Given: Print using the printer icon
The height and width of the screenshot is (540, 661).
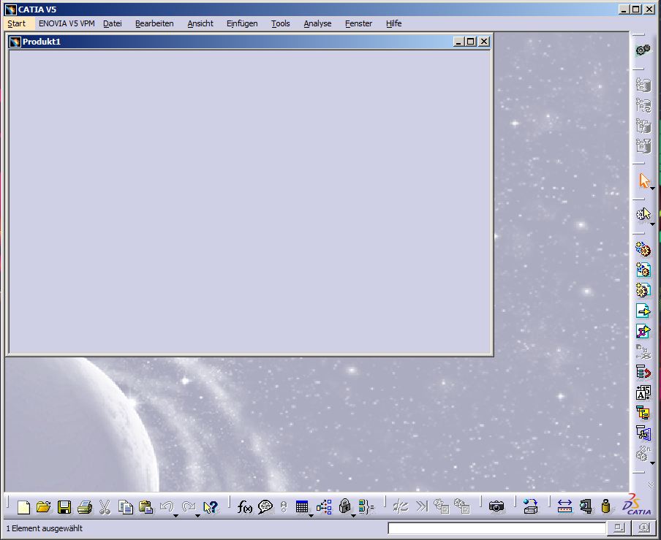Looking at the screenshot, I should 84,506.
